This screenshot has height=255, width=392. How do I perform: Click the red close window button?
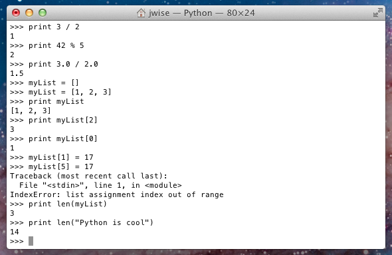point(16,13)
